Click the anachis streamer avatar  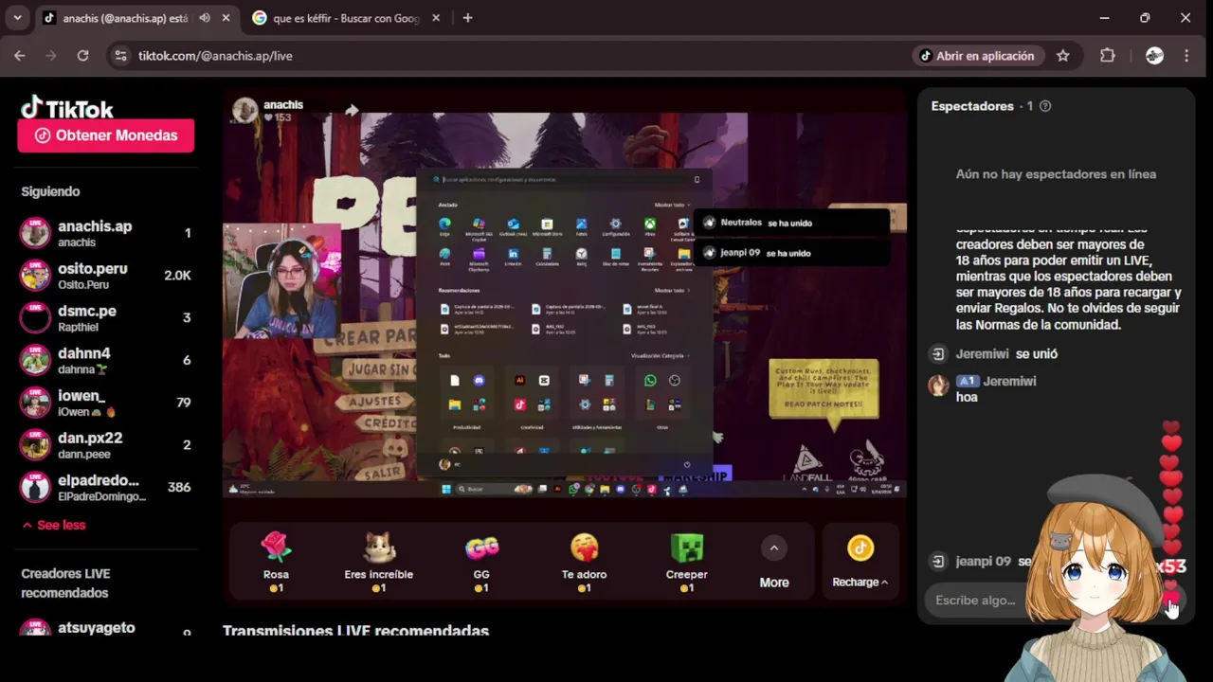click(245, 110)
